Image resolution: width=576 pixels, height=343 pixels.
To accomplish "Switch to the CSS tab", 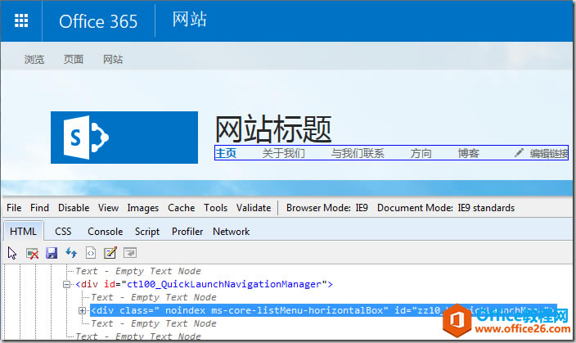I will 63,232.
